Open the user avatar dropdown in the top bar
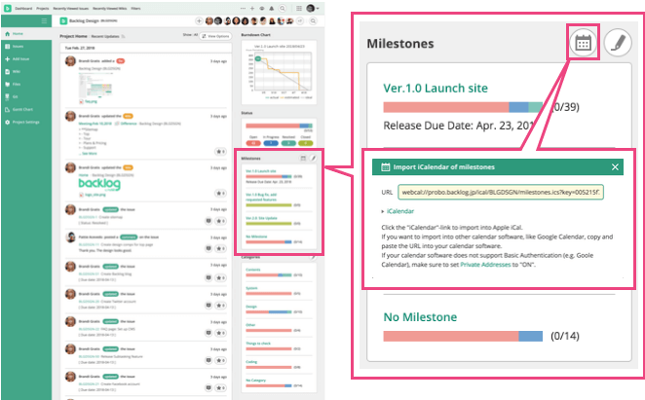The width and height of the screenshot is (645, 400). click(313, 8)
